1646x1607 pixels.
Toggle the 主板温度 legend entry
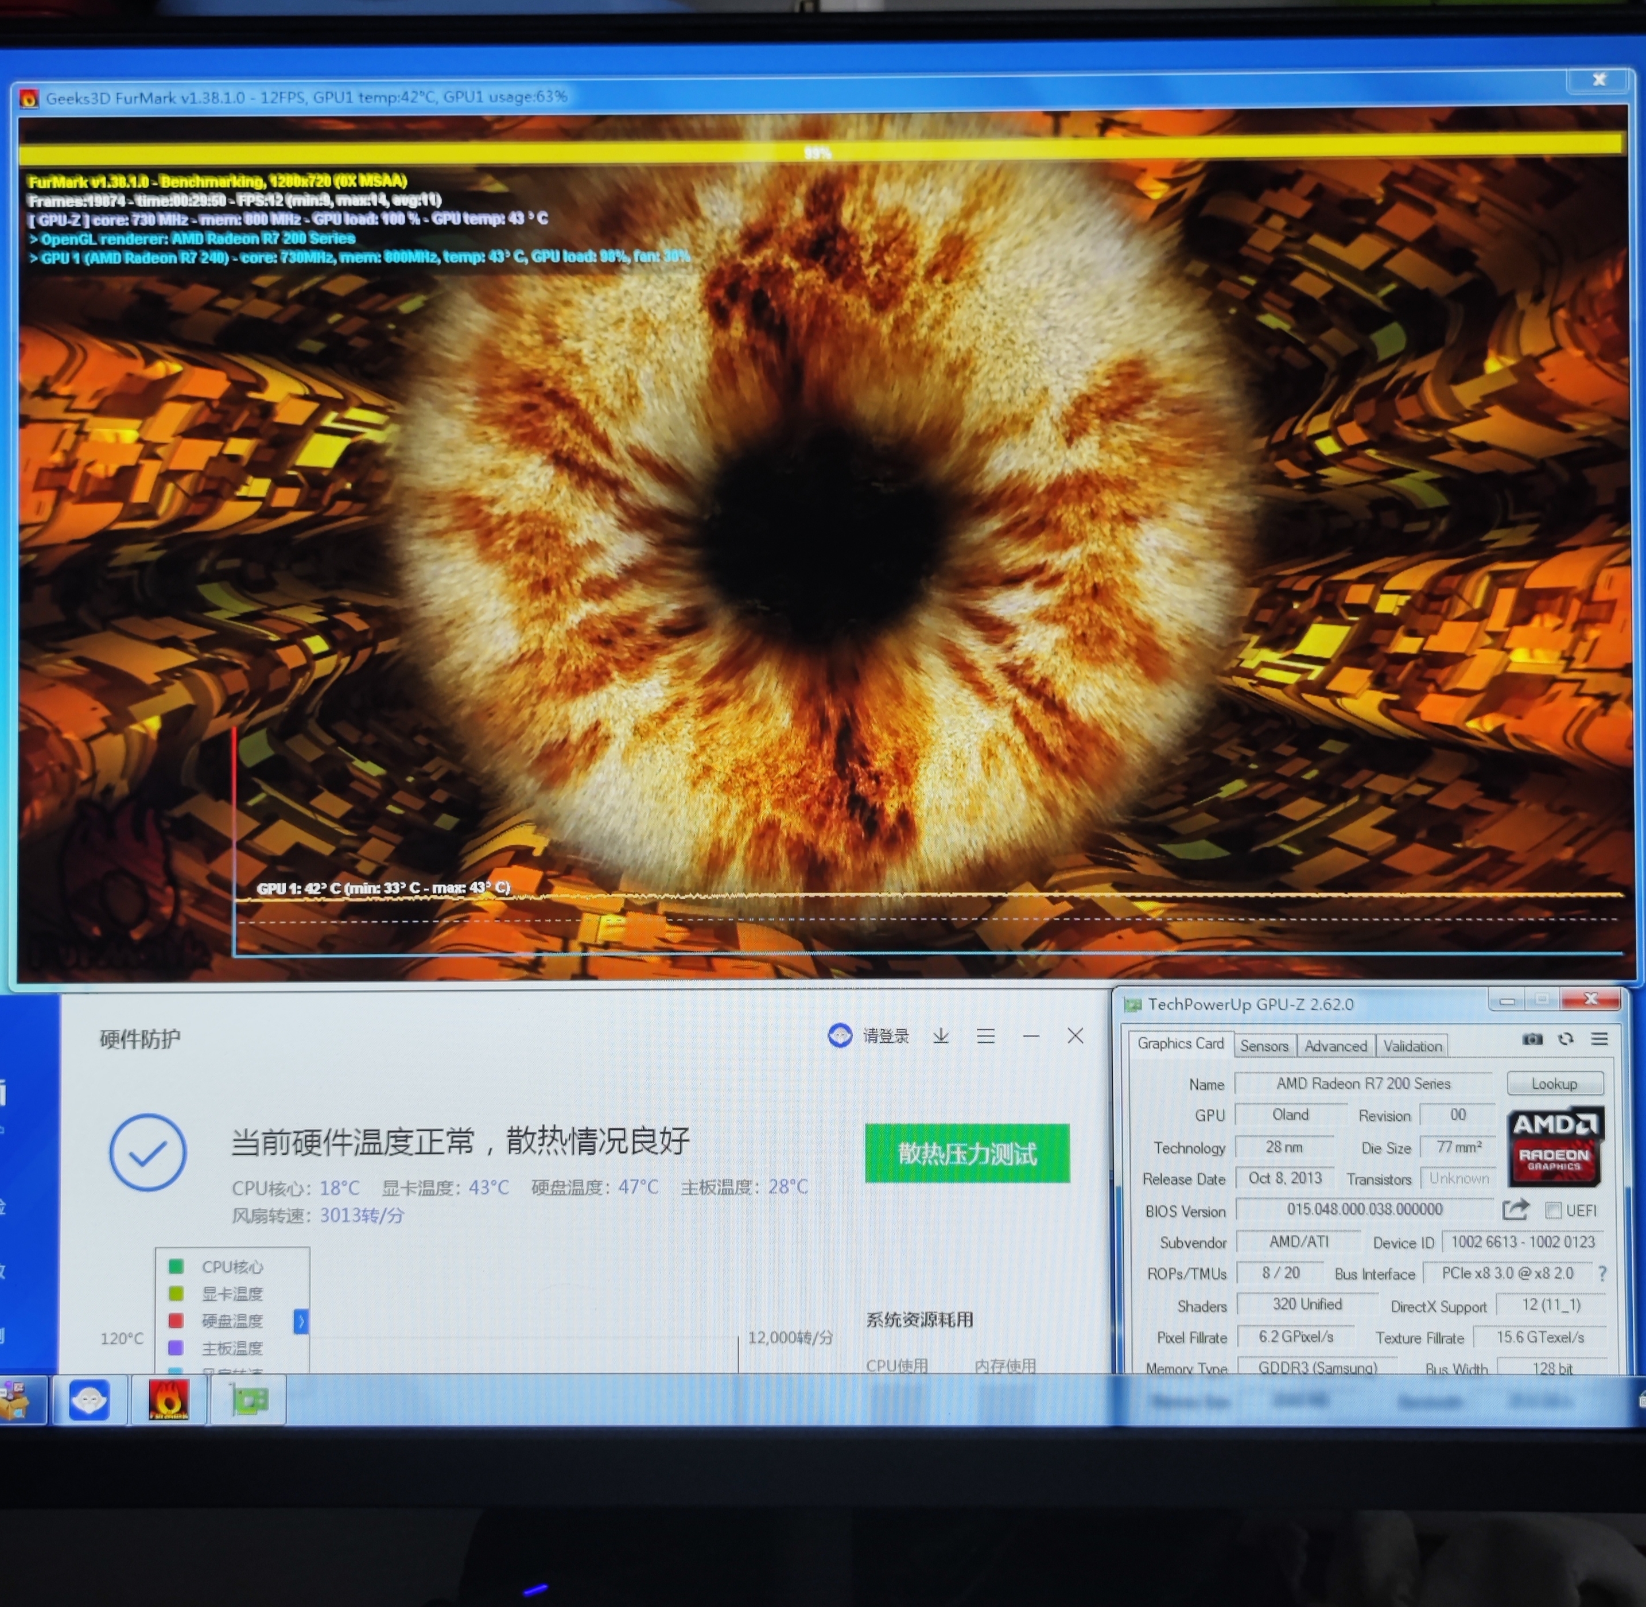pyautogui.click(x=232, y=1348)
